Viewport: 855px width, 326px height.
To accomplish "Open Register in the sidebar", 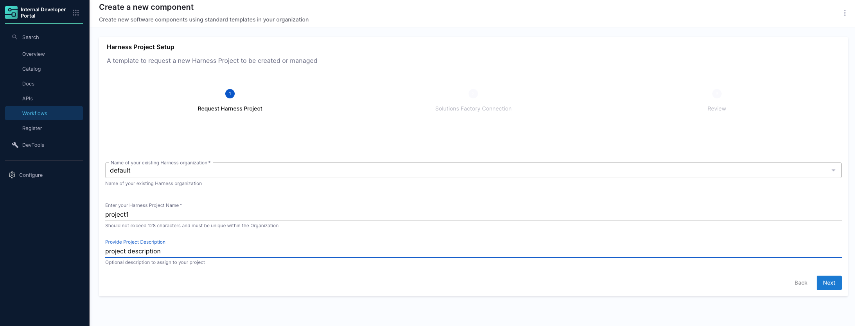I will point(32,128).
